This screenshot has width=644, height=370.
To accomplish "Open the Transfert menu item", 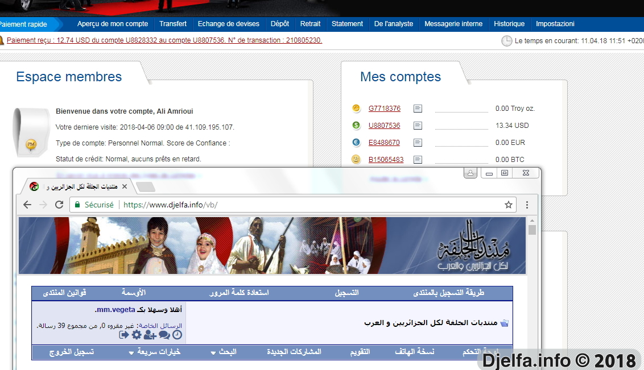I will (x=173, y=24).
